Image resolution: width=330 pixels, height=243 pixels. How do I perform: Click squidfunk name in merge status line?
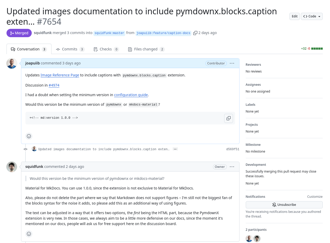[43, 33]
